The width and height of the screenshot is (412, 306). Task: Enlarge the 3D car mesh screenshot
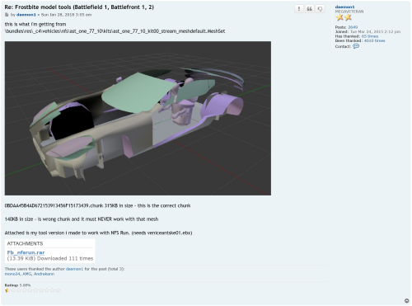click(x=138, y=118)
